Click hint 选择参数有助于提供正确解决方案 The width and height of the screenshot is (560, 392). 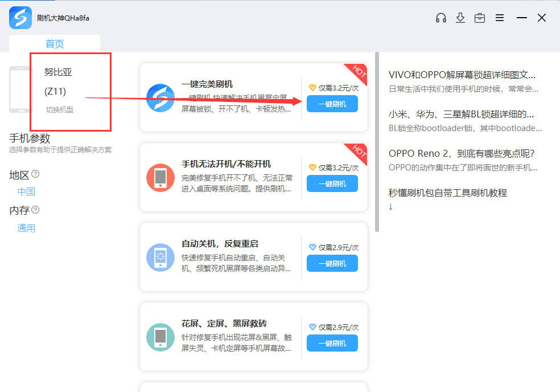(60, 149)
